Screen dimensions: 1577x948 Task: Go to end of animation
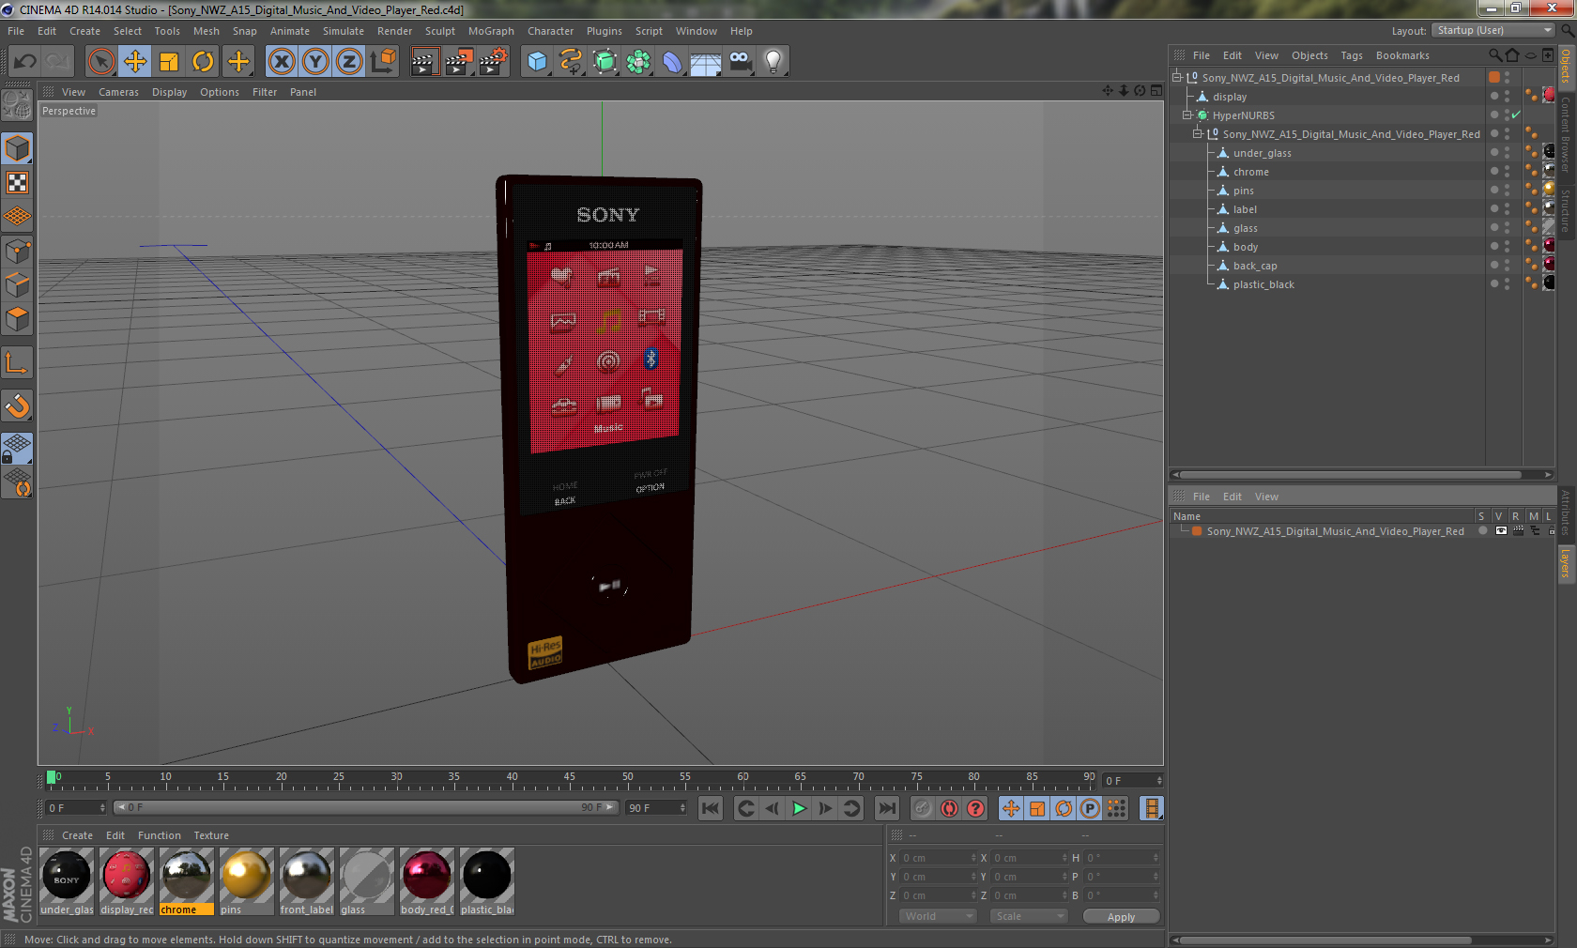pyautogui.click(x=886, y=808)
